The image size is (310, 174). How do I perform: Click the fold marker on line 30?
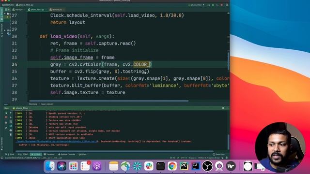click(x=27, y=36)
